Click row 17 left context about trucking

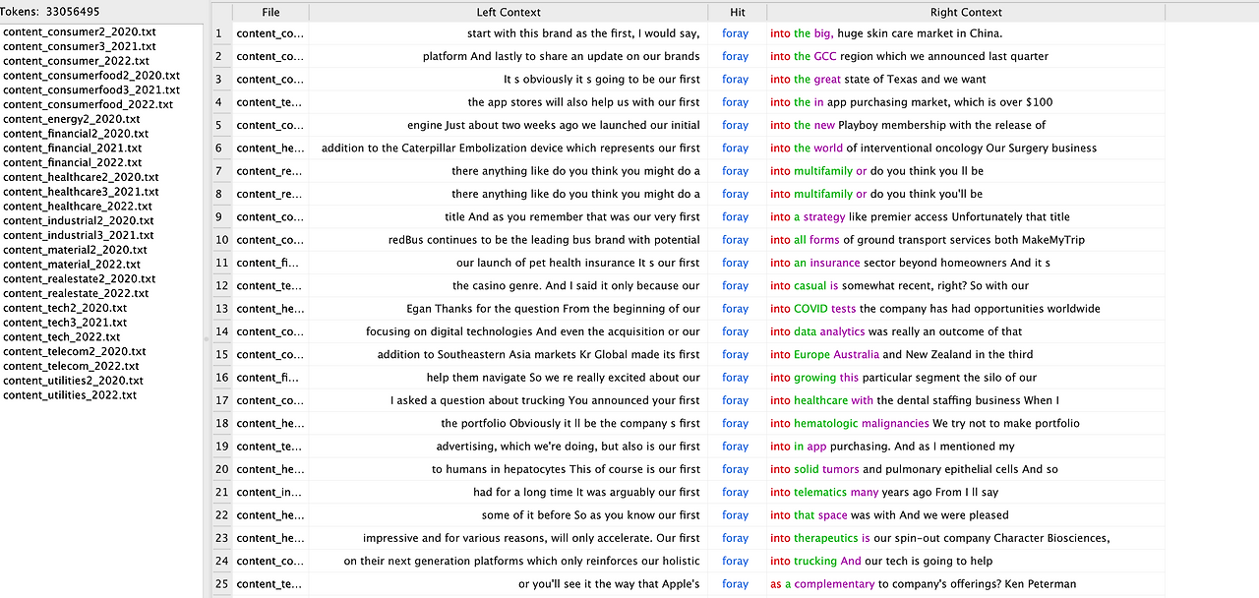coord(545,400)
